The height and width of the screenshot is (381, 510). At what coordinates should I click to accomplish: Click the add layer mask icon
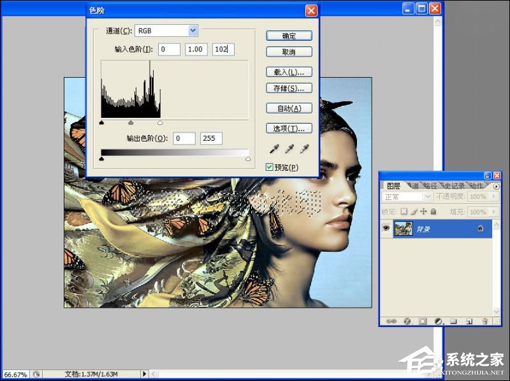click(422, 321)
